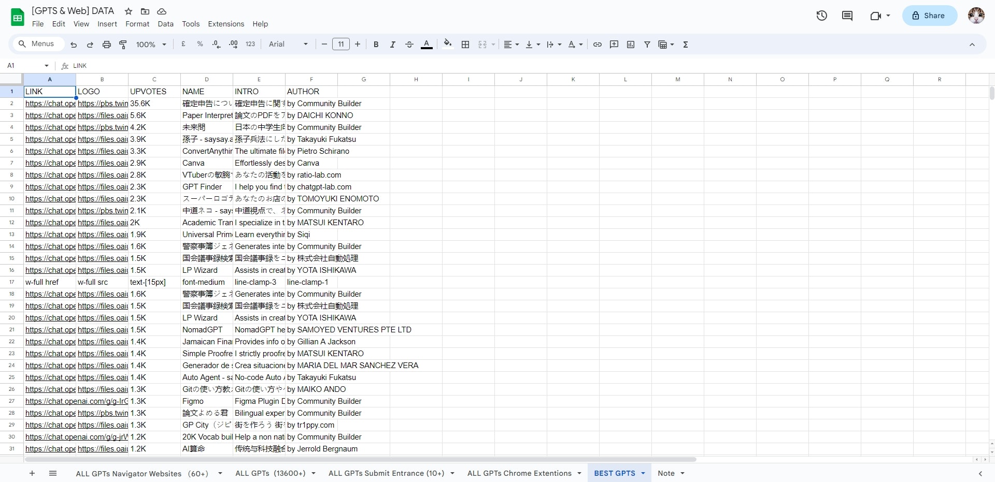Decrease font size with minus
Screen dimensions: 995x482
324,45
